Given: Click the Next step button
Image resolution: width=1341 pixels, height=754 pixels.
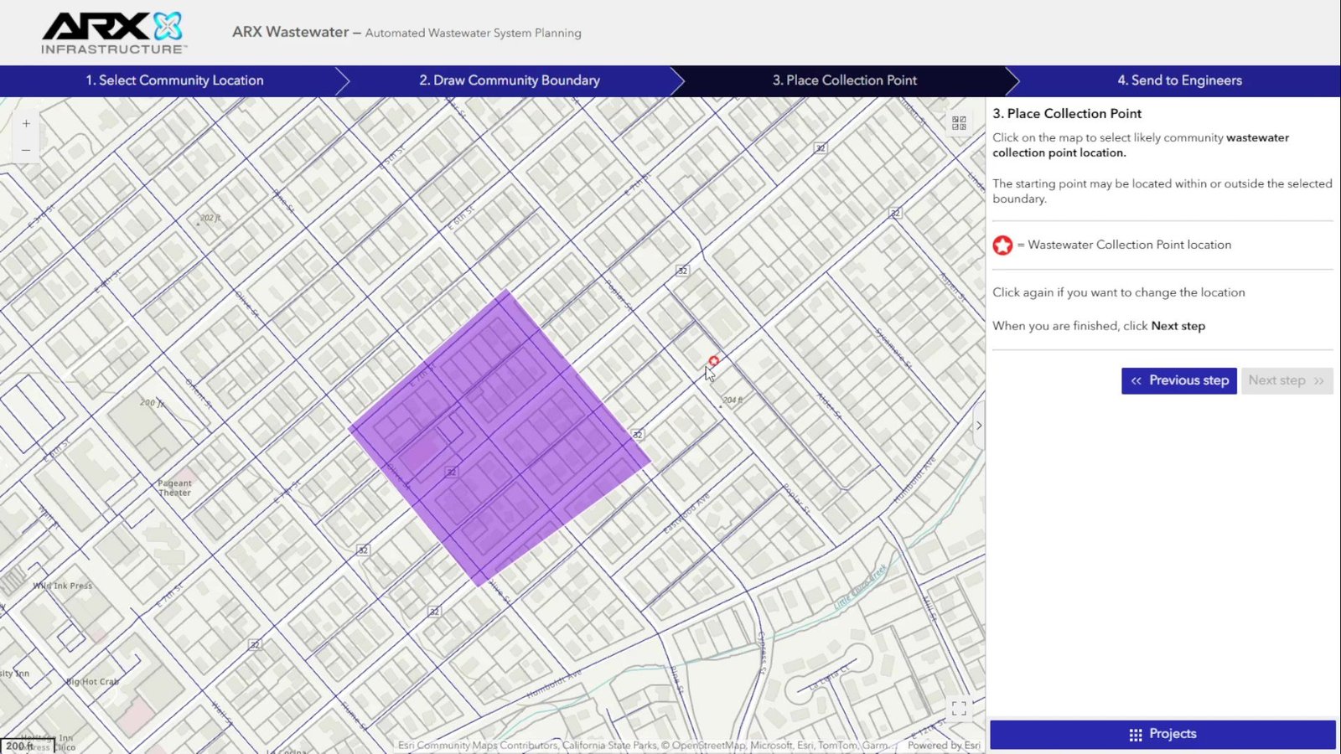Looking at the screenshot, I should [1287, 380].
